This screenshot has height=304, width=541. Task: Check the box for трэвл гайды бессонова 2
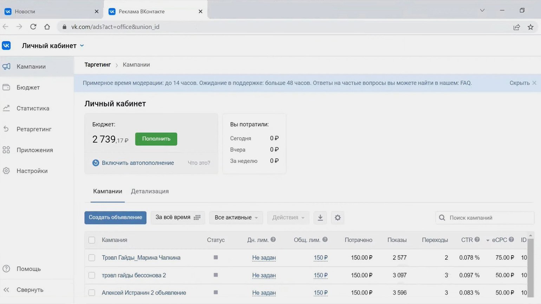(x=92, y=275)
